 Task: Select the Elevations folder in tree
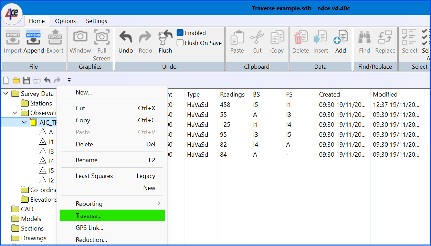(x=39, y=199)
